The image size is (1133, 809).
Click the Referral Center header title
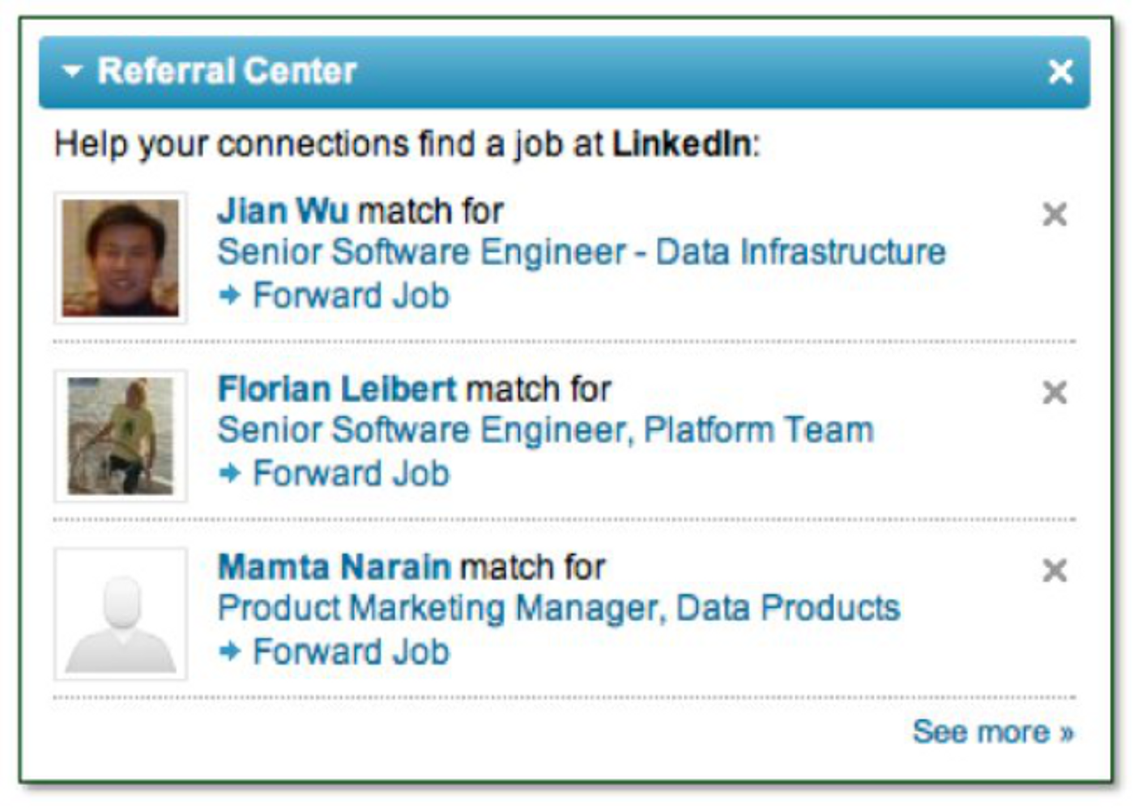point(227,71)
